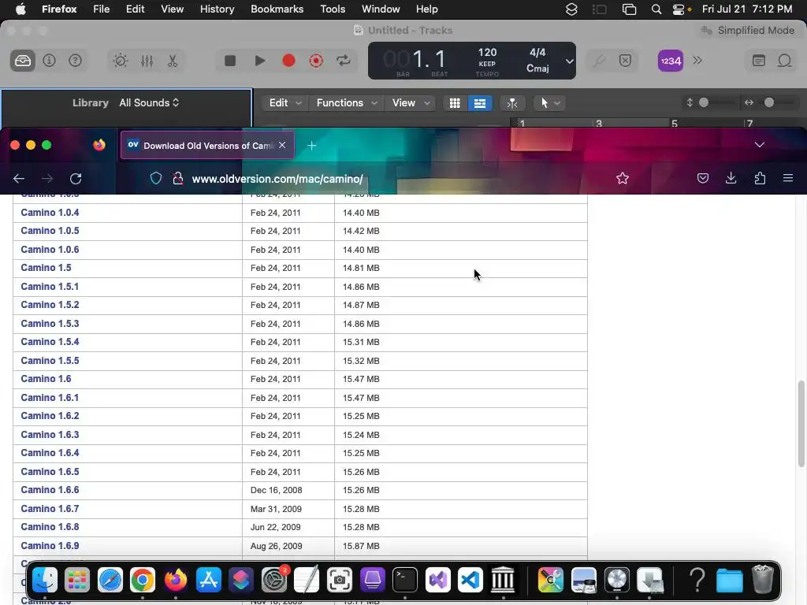The height and width of the screenshot is (605, 807).
Task: Bookmark this page with the star
Action: click(623, 179)
